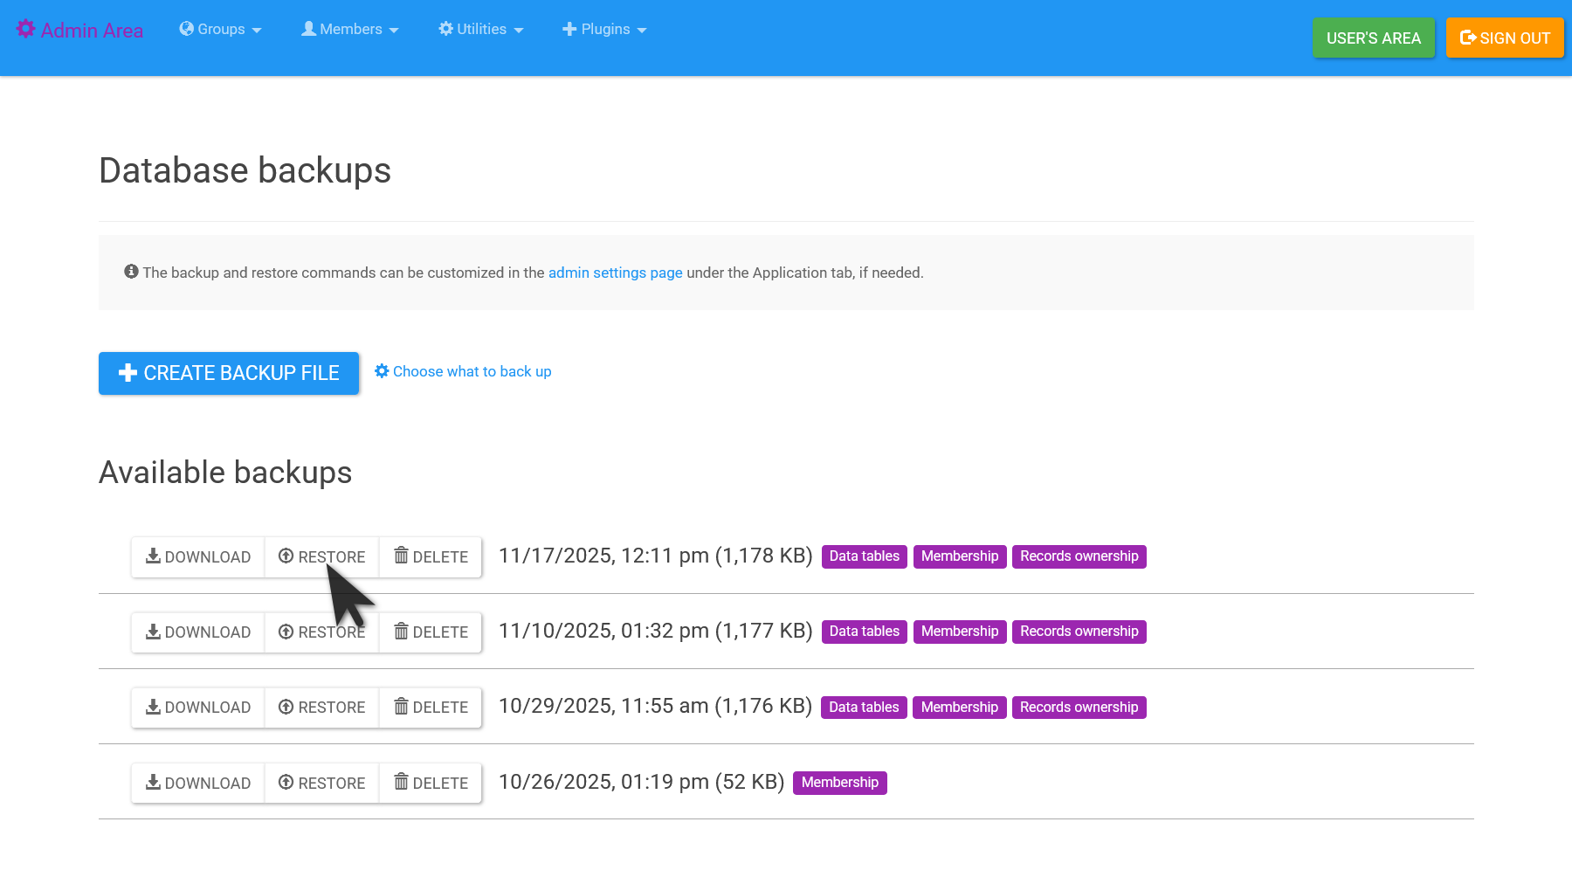Click the Admin Area gear icon
This screenshot has width=1572, height=884.
coord(26,30)
